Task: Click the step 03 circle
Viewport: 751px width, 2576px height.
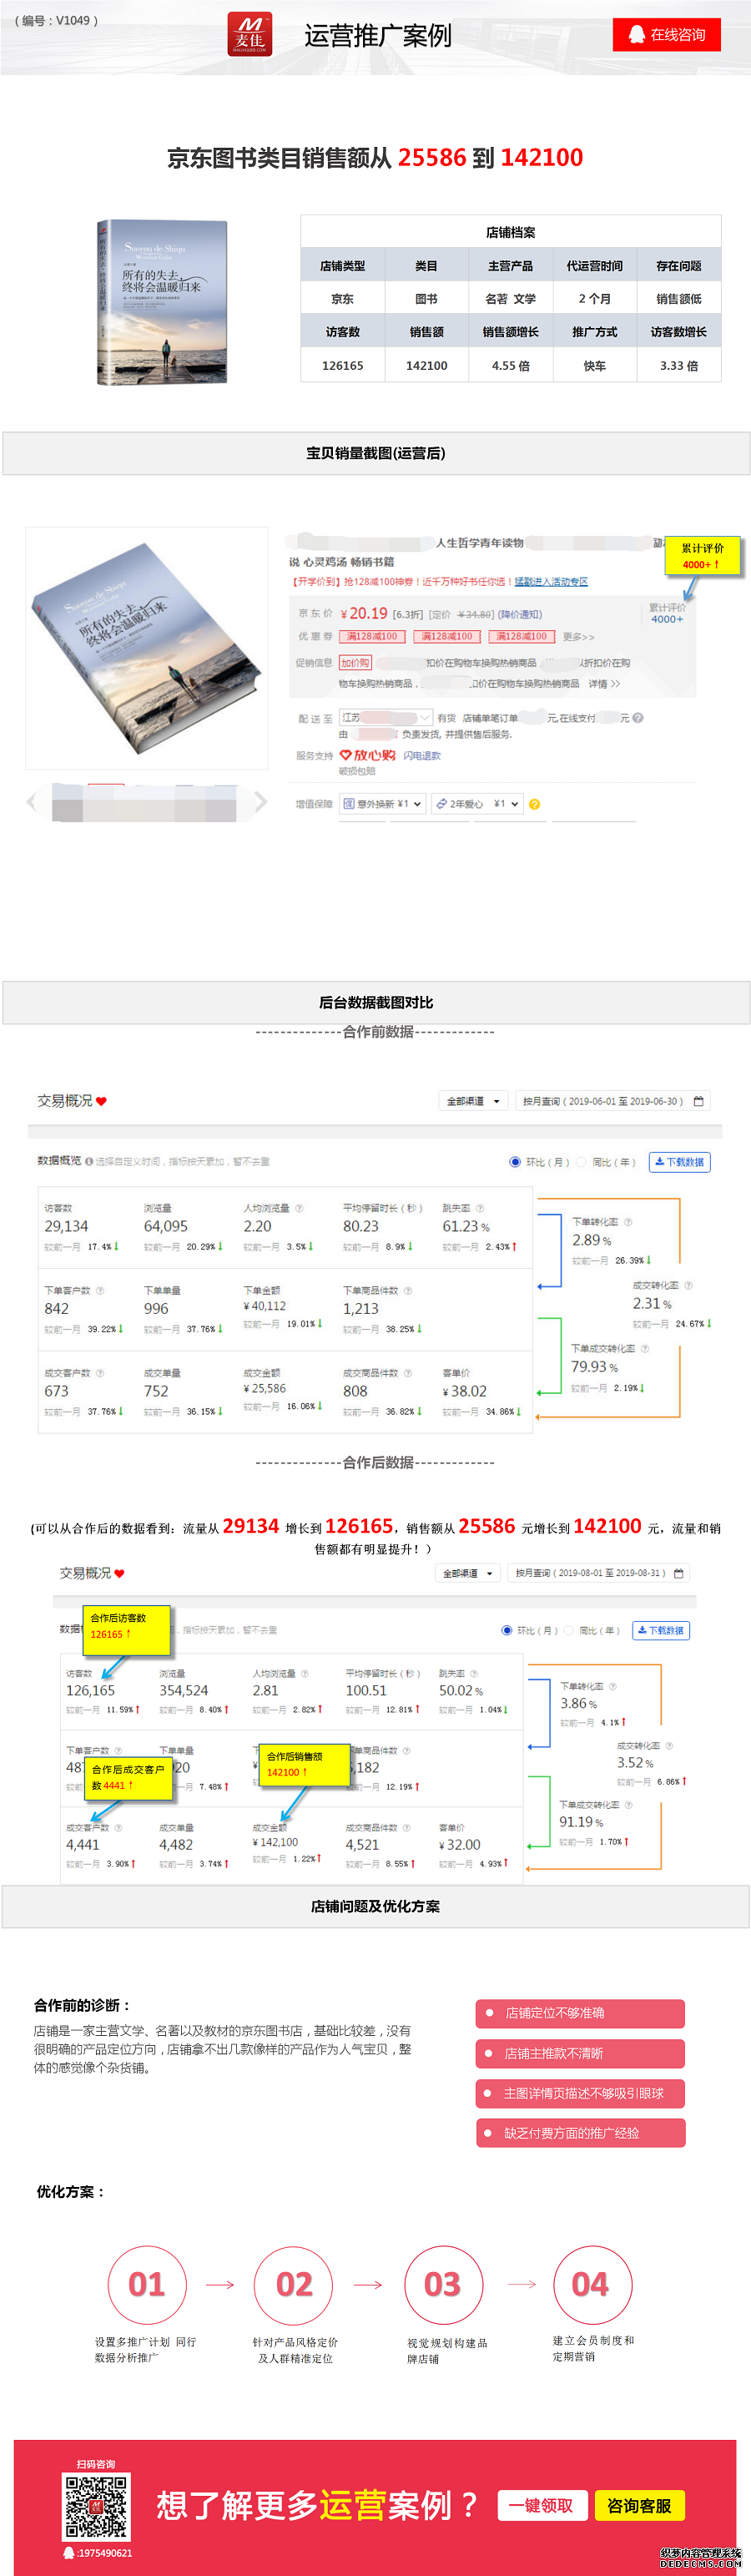Action: point(443,2285)
